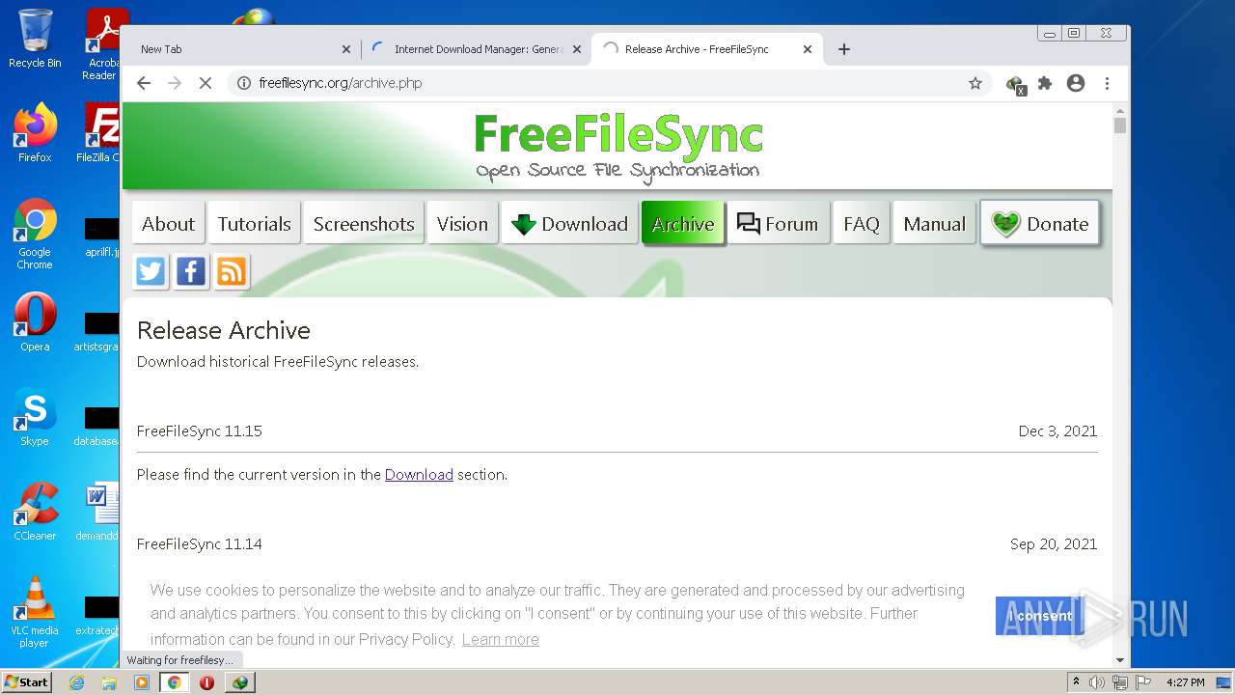Open the About page

coord(168,224)
